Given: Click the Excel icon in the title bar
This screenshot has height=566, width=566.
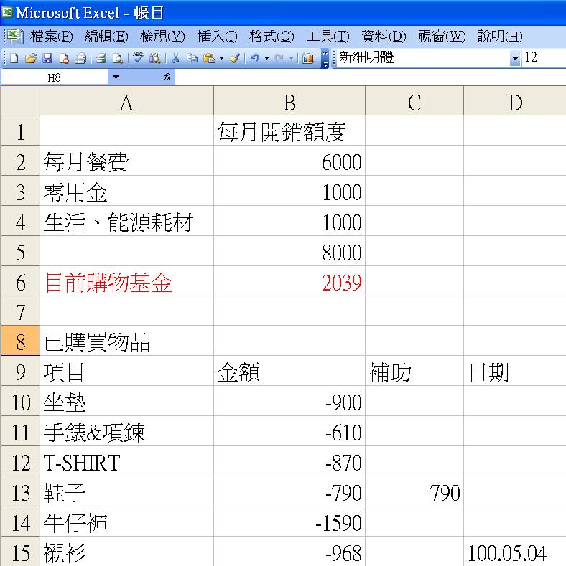Looking at the screenshot, I should 7,13.
